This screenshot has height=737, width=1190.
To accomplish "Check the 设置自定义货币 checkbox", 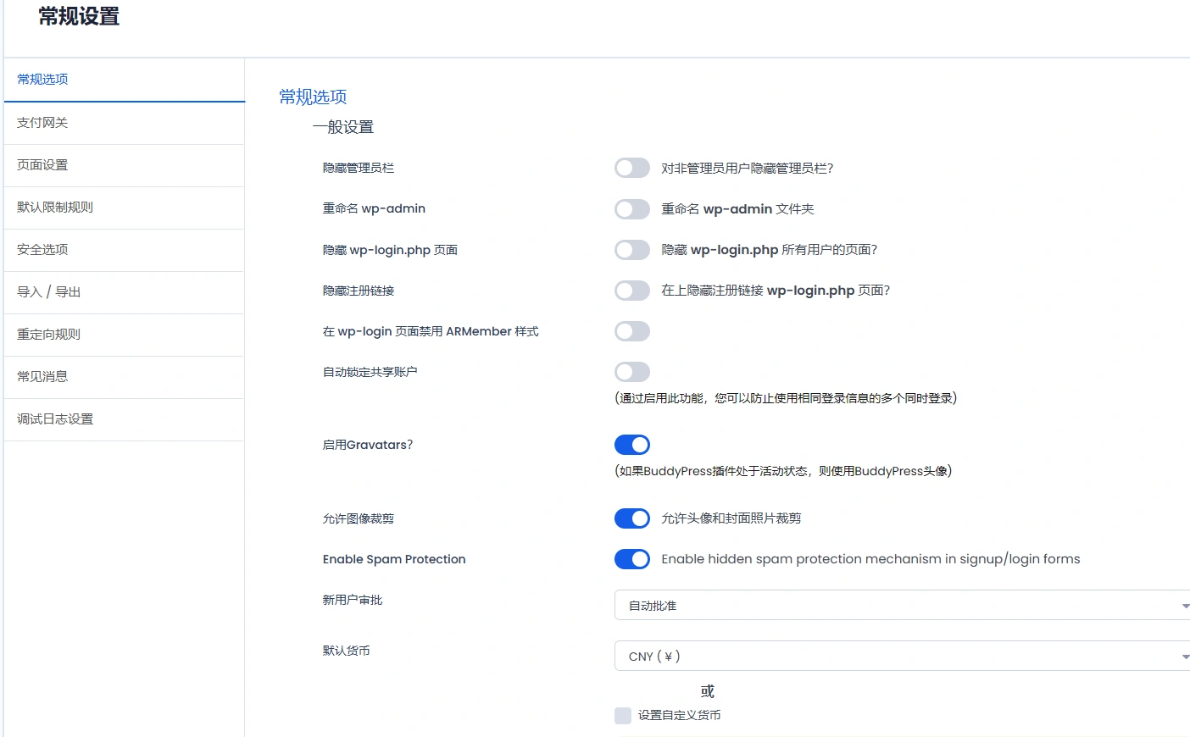I will click(x=621, y=715).
